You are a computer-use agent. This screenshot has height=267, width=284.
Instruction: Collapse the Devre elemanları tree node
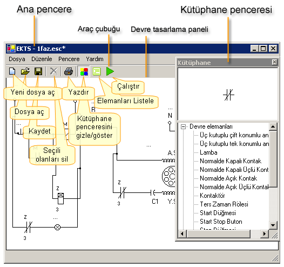point(183,126)
